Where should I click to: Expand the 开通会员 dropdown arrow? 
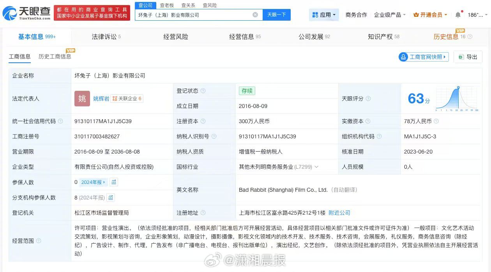tap(447, 15)
